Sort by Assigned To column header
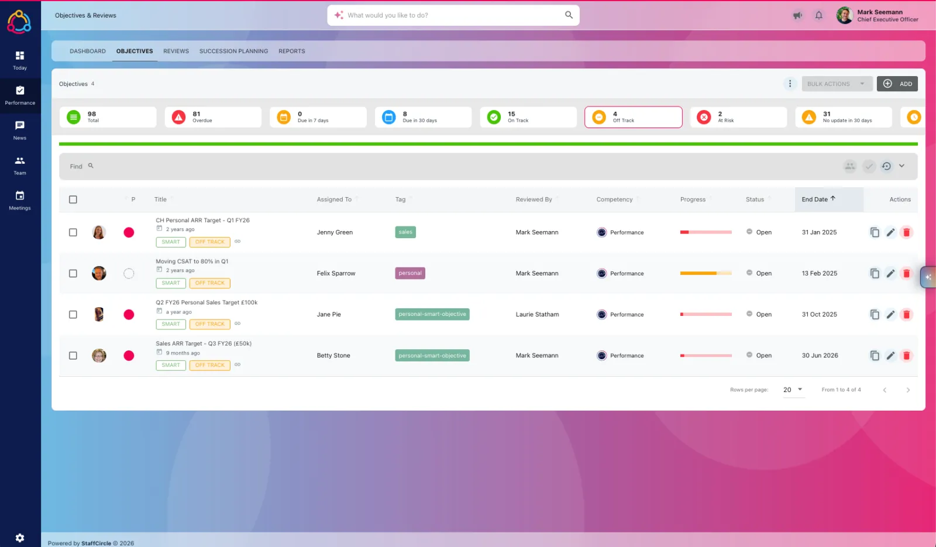Viewport: 936px width, 547px height. click(x=334, y=199)
